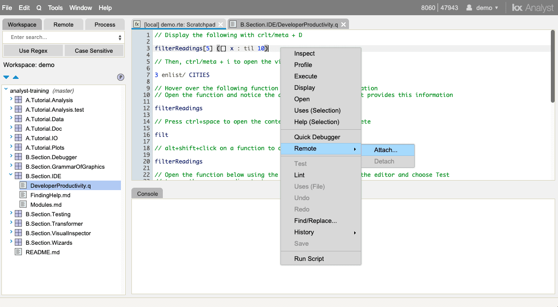Select Find/Replace... in context menu
The image size is (558, 307).
[x=320, y=221]
